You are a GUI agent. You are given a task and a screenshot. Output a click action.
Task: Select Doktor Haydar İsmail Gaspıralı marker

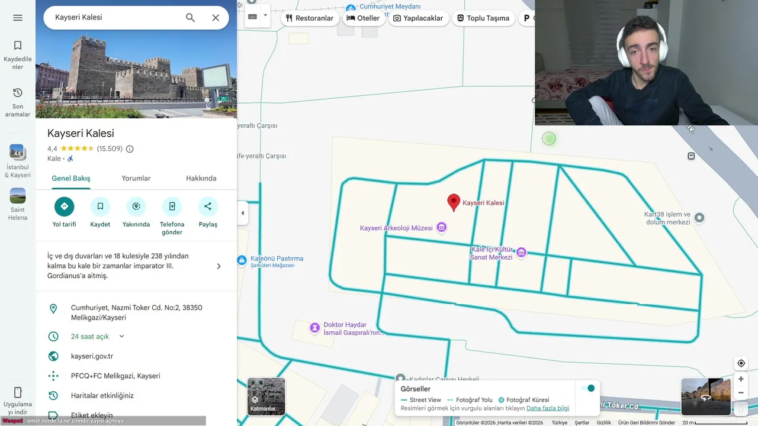(x=315, y=327)
